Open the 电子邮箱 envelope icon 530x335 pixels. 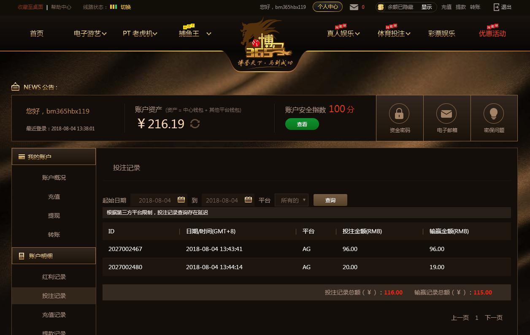coord(446,113)
